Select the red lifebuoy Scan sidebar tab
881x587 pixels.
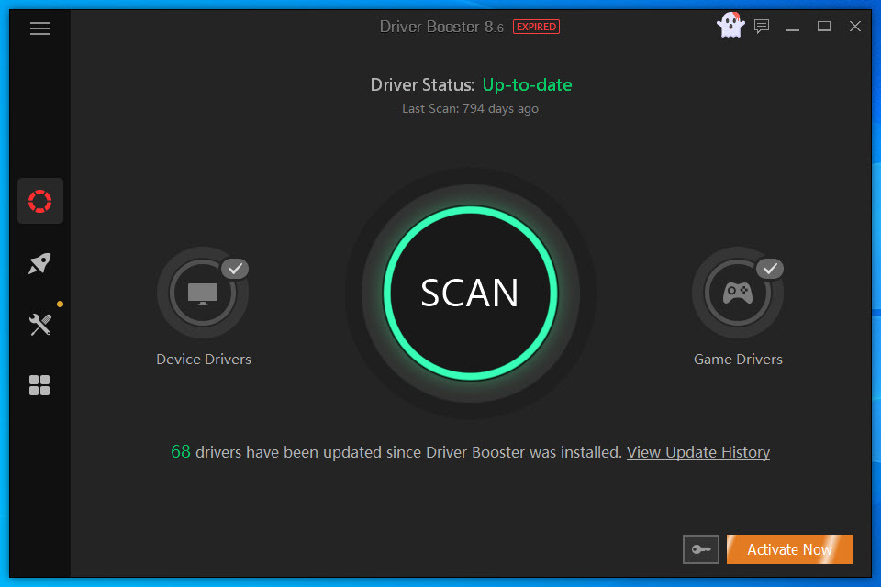39,201
